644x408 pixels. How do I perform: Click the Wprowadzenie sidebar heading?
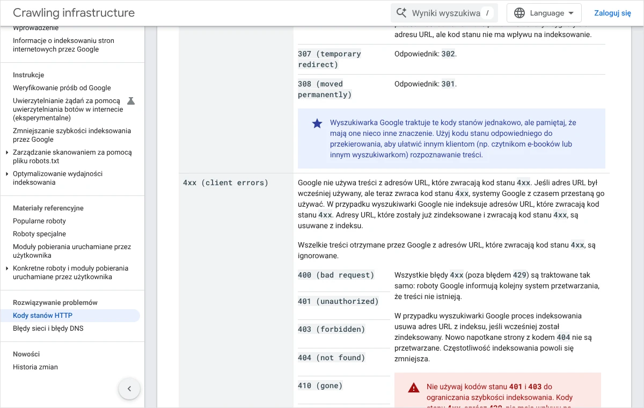pyautogui.click(x=36, y=28)
